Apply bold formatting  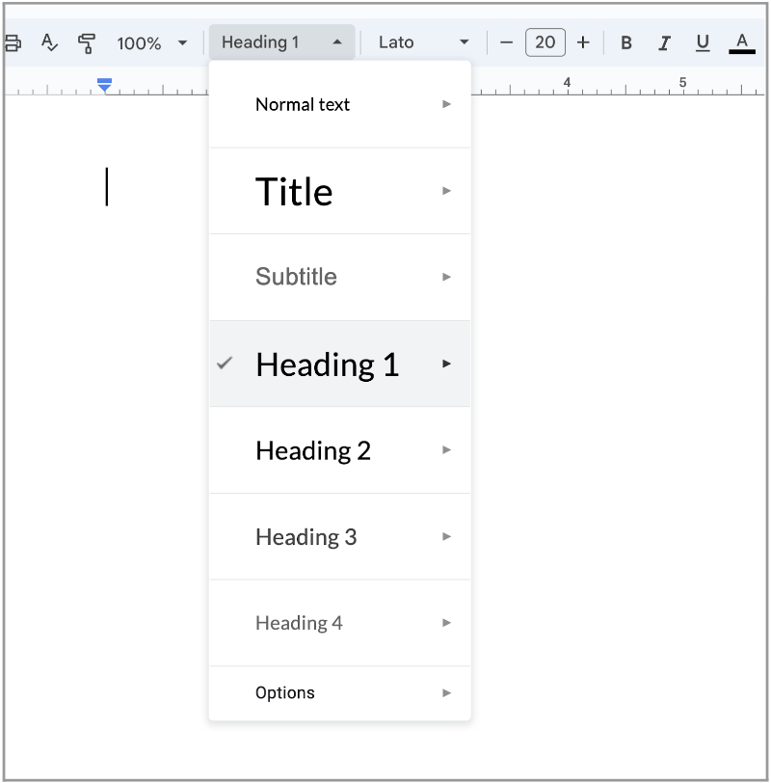(625, 42)
